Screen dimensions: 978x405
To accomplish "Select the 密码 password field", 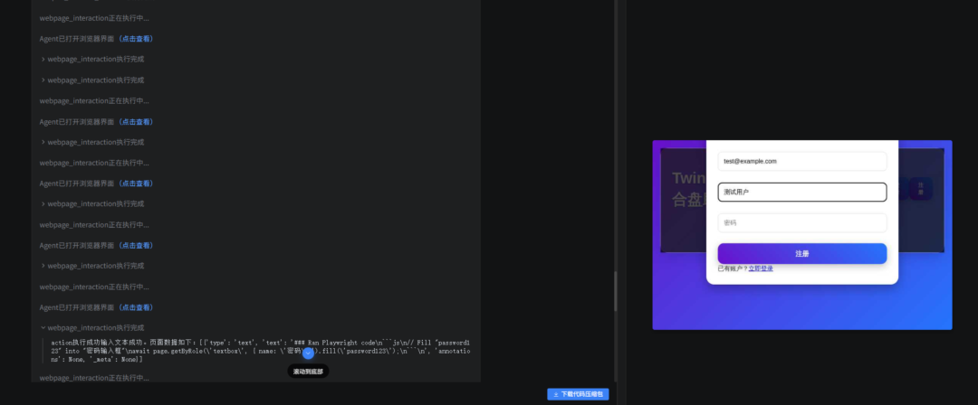I will pos(802,222).
